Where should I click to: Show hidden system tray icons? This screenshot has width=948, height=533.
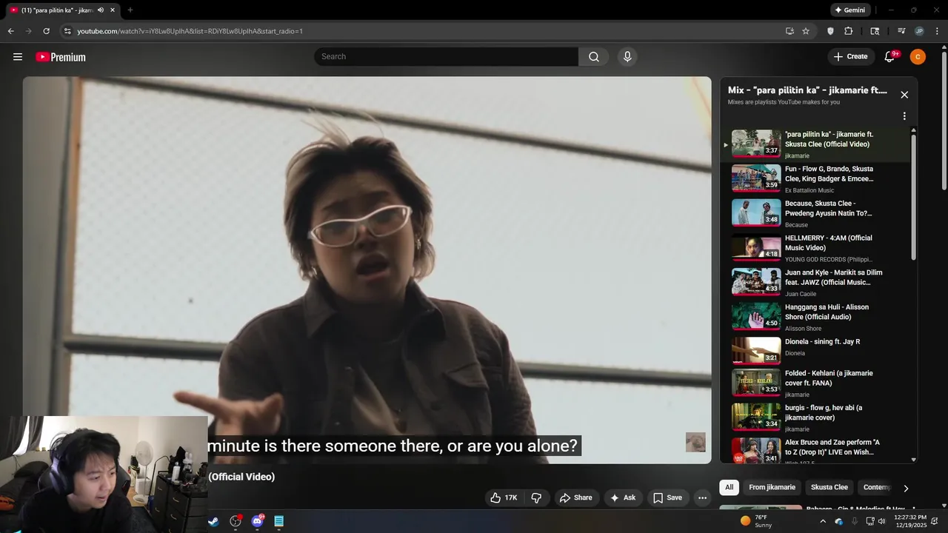(822, 521)
